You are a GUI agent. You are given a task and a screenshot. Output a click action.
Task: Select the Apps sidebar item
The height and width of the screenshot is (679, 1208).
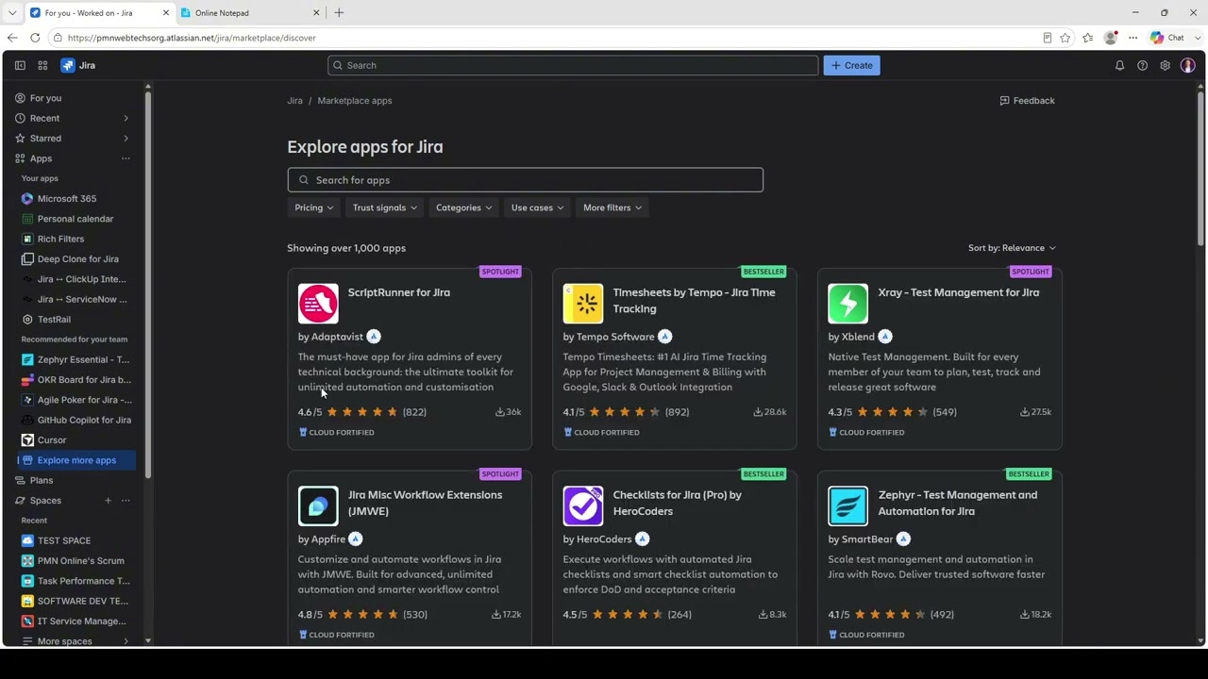pos(41,158)
